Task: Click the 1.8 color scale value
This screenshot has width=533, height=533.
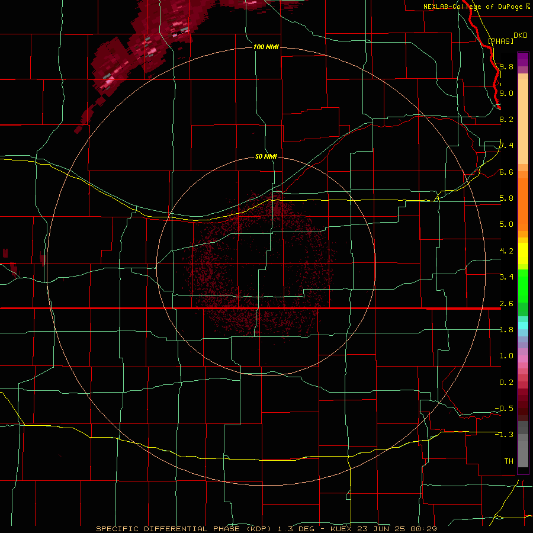Action: point(506,330)
